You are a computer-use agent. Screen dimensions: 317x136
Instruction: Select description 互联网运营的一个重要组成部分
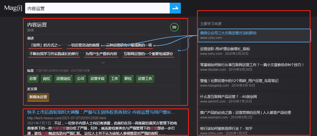click(x=148, y=54)
